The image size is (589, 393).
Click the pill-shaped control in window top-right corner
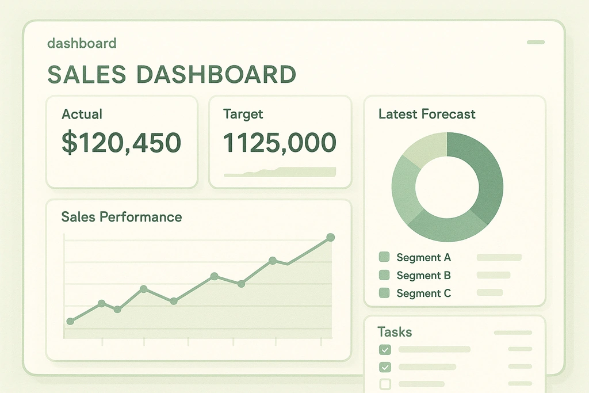tap(536, 42)
